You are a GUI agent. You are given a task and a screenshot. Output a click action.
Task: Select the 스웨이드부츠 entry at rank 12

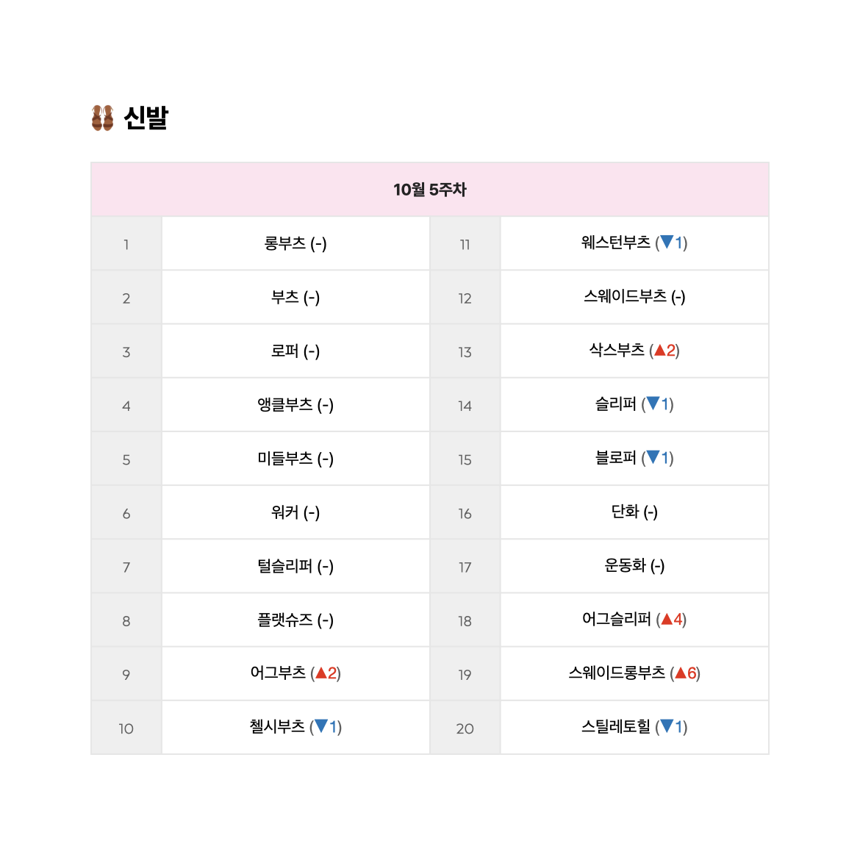point(634,297)
